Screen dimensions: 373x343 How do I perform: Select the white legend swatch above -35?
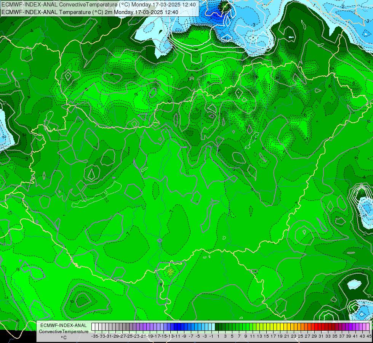93,327
